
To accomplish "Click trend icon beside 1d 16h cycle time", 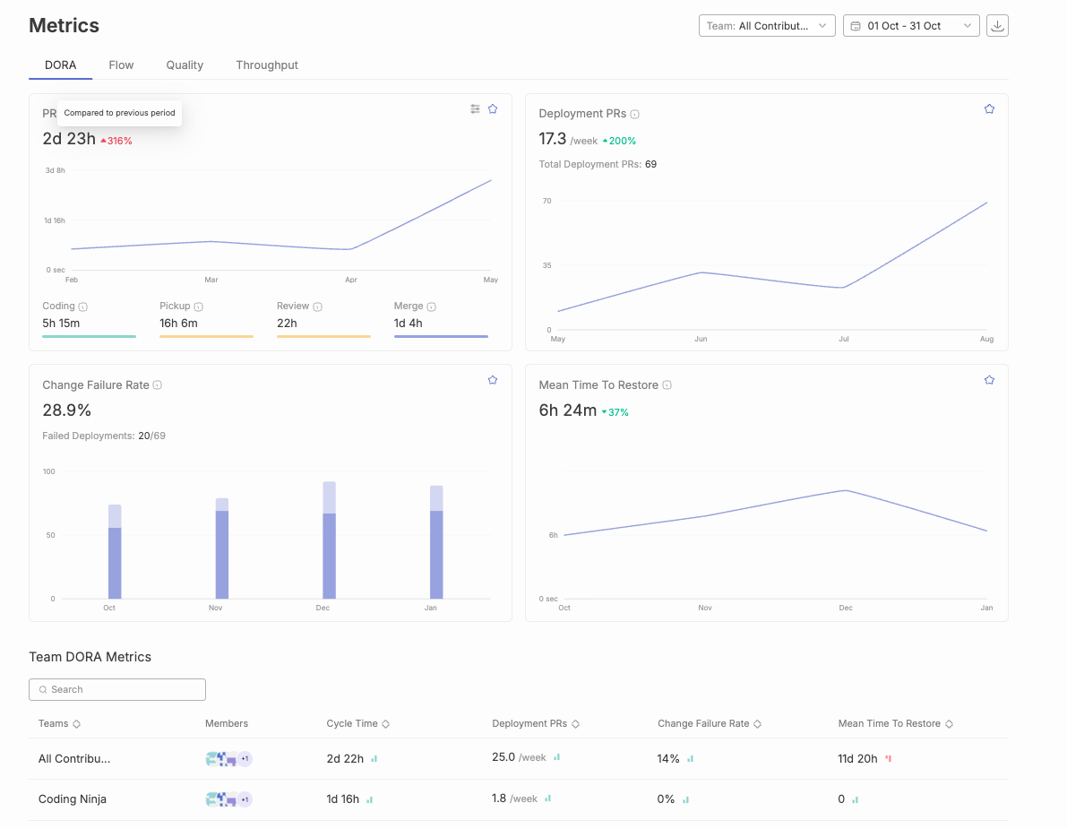I will 369,799.
